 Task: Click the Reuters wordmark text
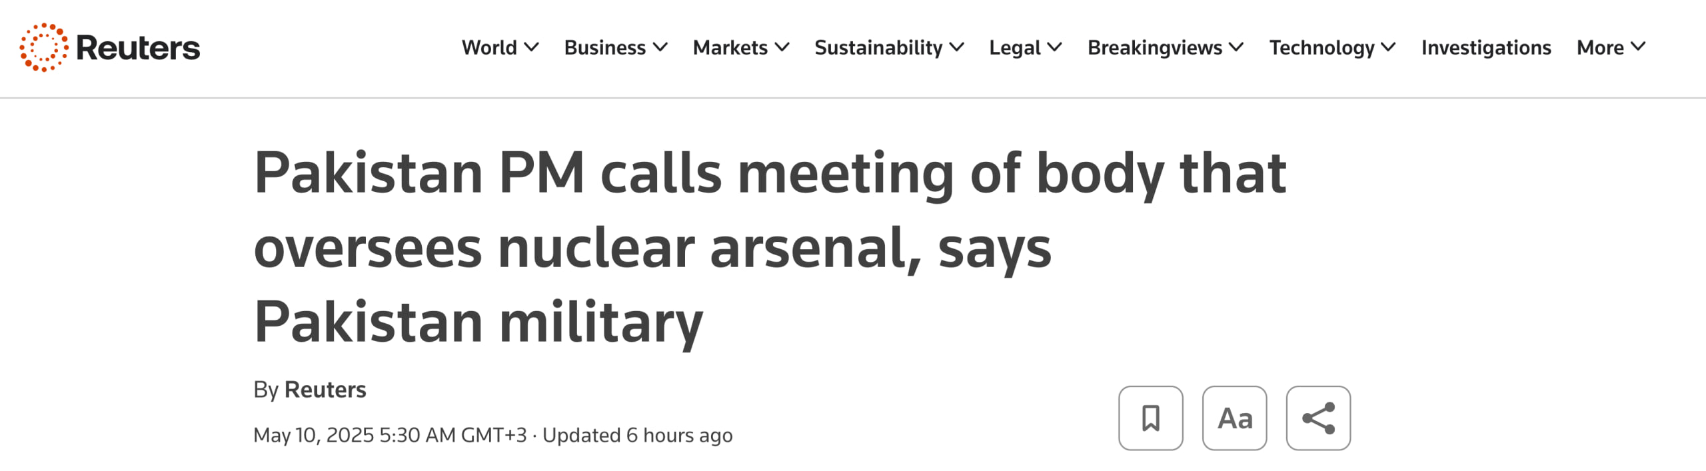coord(138,48)
